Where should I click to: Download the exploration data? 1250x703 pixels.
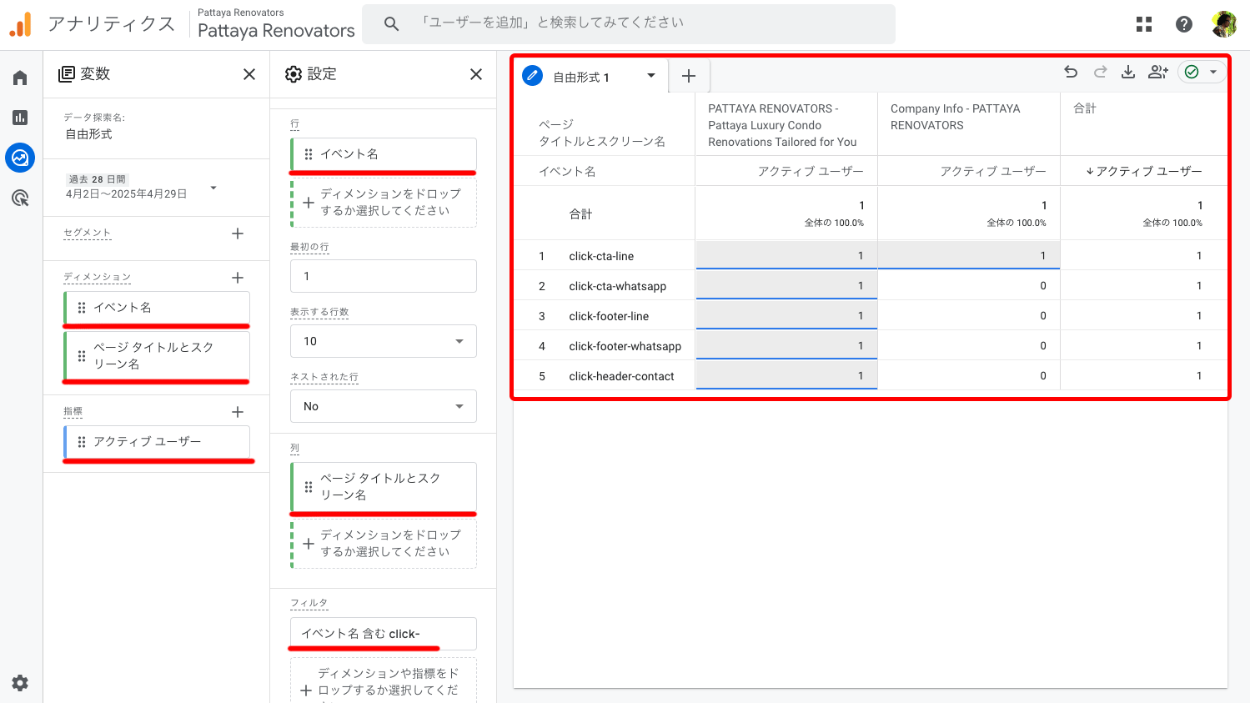1127,73
